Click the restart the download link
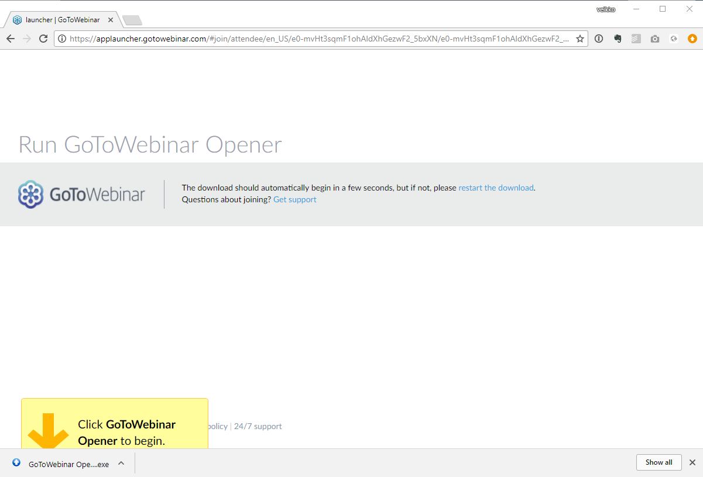The width and height of the screenshot is (703, 477). point(496,188)
